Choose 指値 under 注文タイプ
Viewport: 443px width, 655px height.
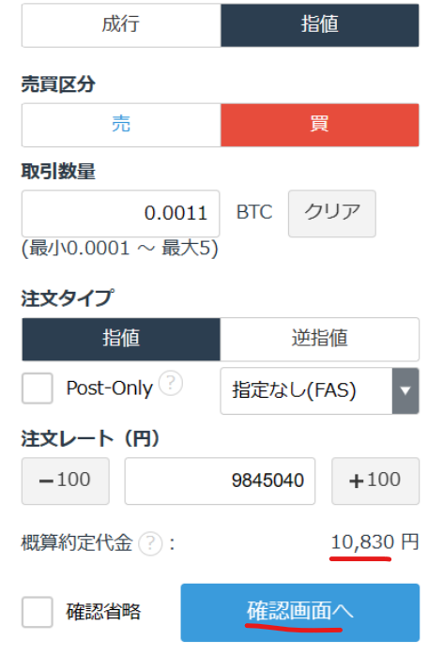coord(121,339)
